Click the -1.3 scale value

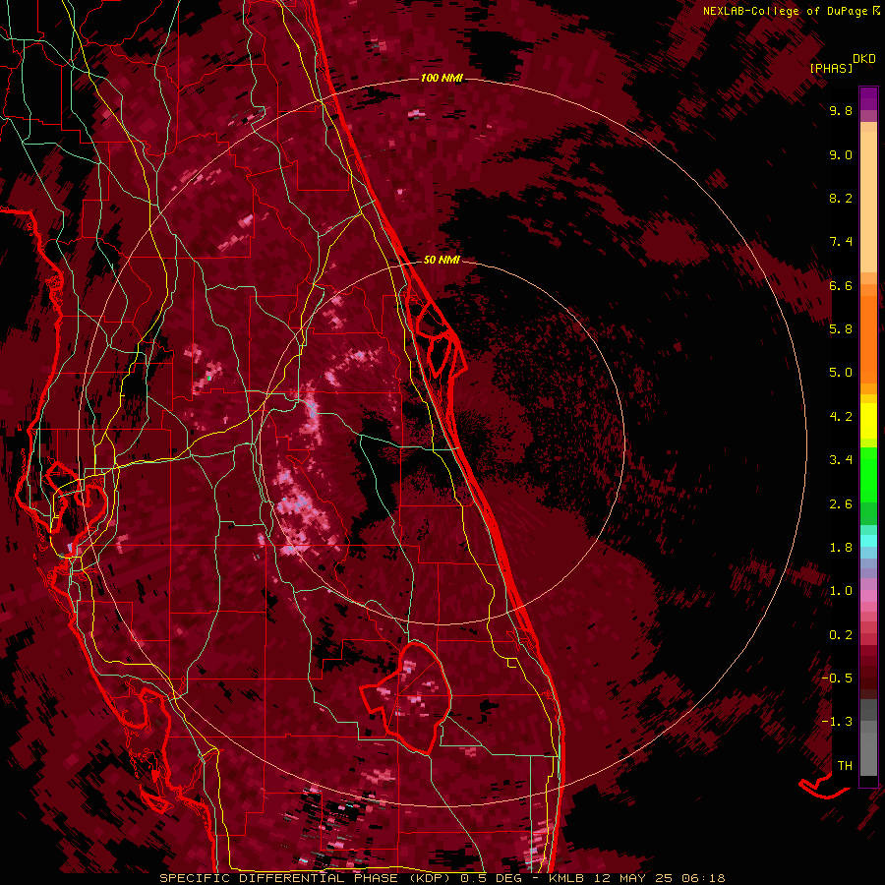[x=837, y=722]
